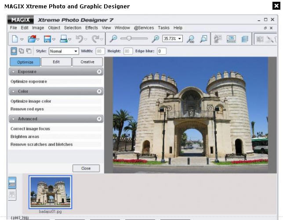Open the Image menu
The image size is (283, 220).
38,28
